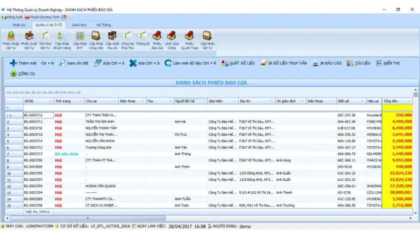This screenshot has height=236, width=420.
Task: Switch to Hệ Thống tab
Action: pos(103,25)
